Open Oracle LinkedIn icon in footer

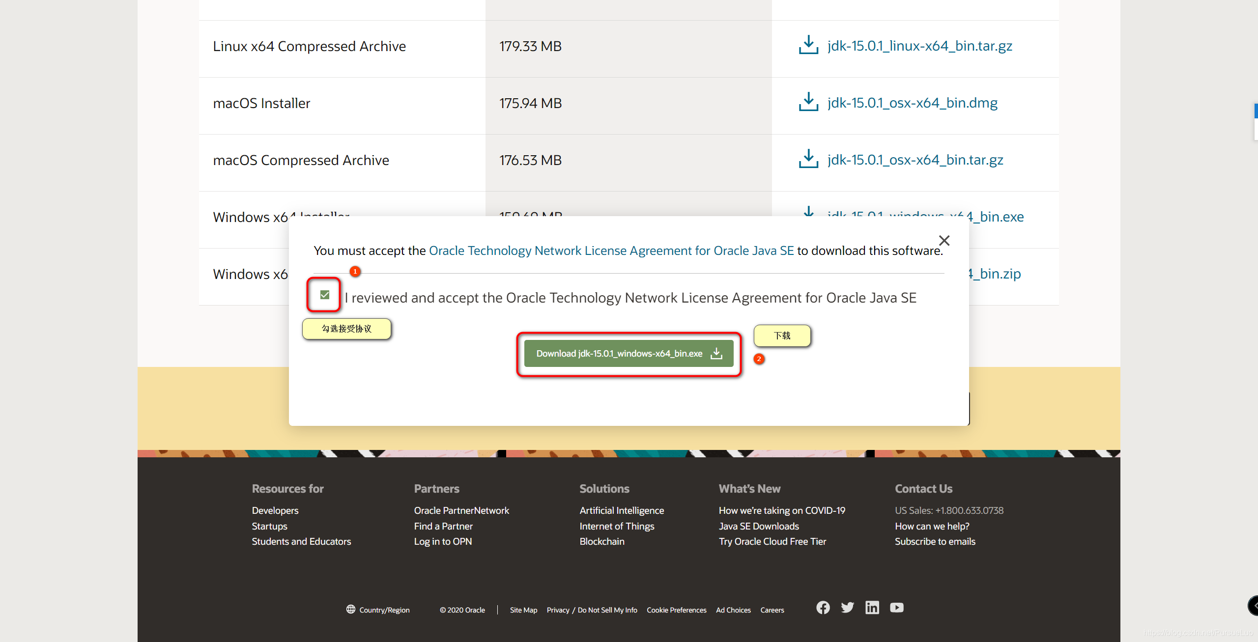click(872, 608)
